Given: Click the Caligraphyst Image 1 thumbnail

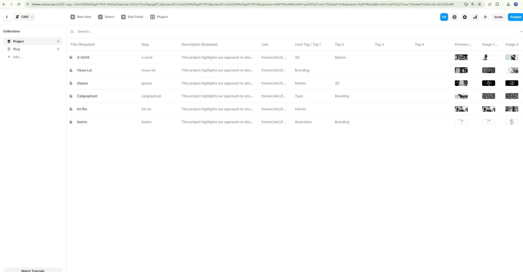Looking at the screenshot, I should tap(489, 96).
